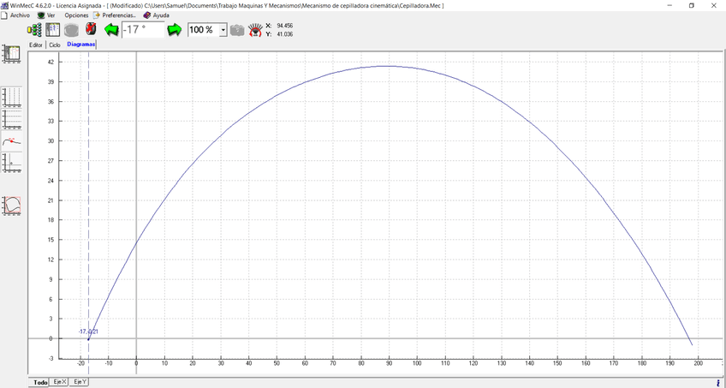Switch to the Editor tab
Image resolution: width=726 pixels, height=388 pixels.
tap(36, 45)
